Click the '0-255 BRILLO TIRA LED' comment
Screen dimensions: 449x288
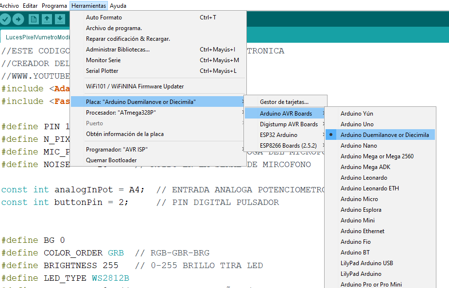click(x=207, y=265)
